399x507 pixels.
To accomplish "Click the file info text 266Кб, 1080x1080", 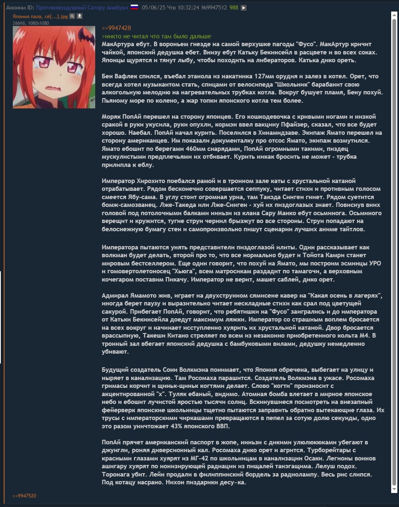I will tap(31, 23).
